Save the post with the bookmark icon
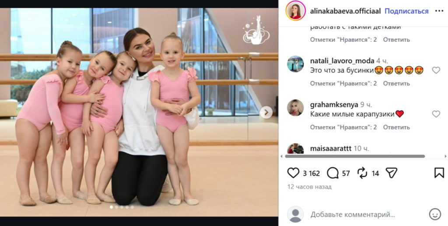The height and width of the screenshot is (226, 448). tap(439, 173)
